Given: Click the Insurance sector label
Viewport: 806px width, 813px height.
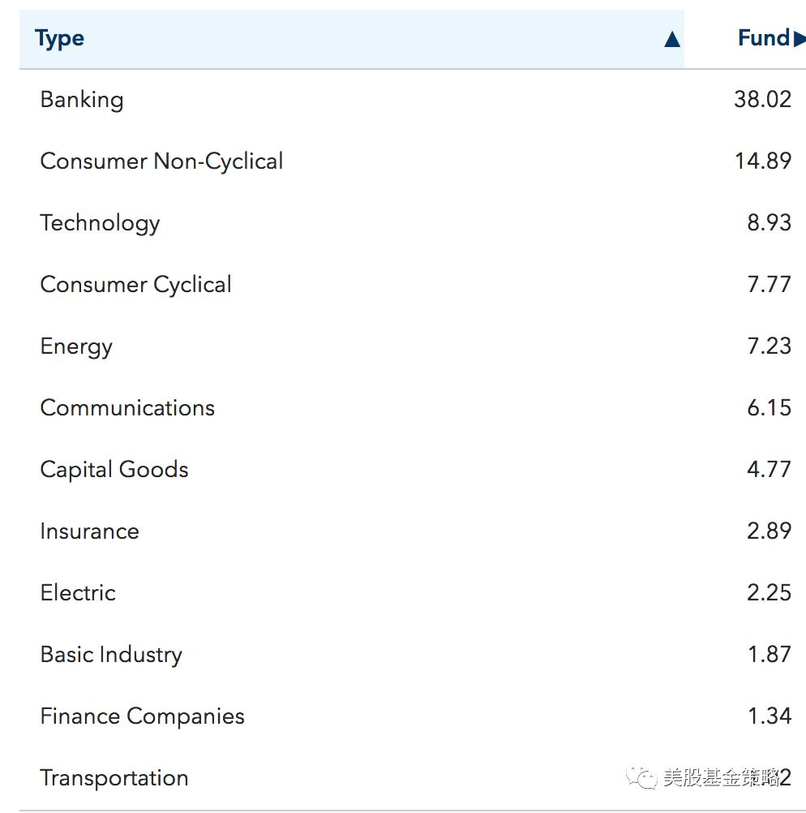Looking at the screenshot, I should [x=89, y=531].
